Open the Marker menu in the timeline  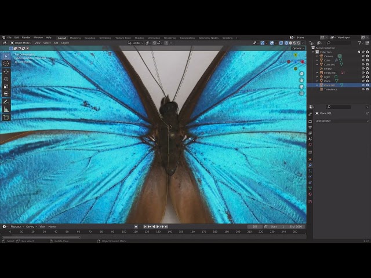click(53, 226)
